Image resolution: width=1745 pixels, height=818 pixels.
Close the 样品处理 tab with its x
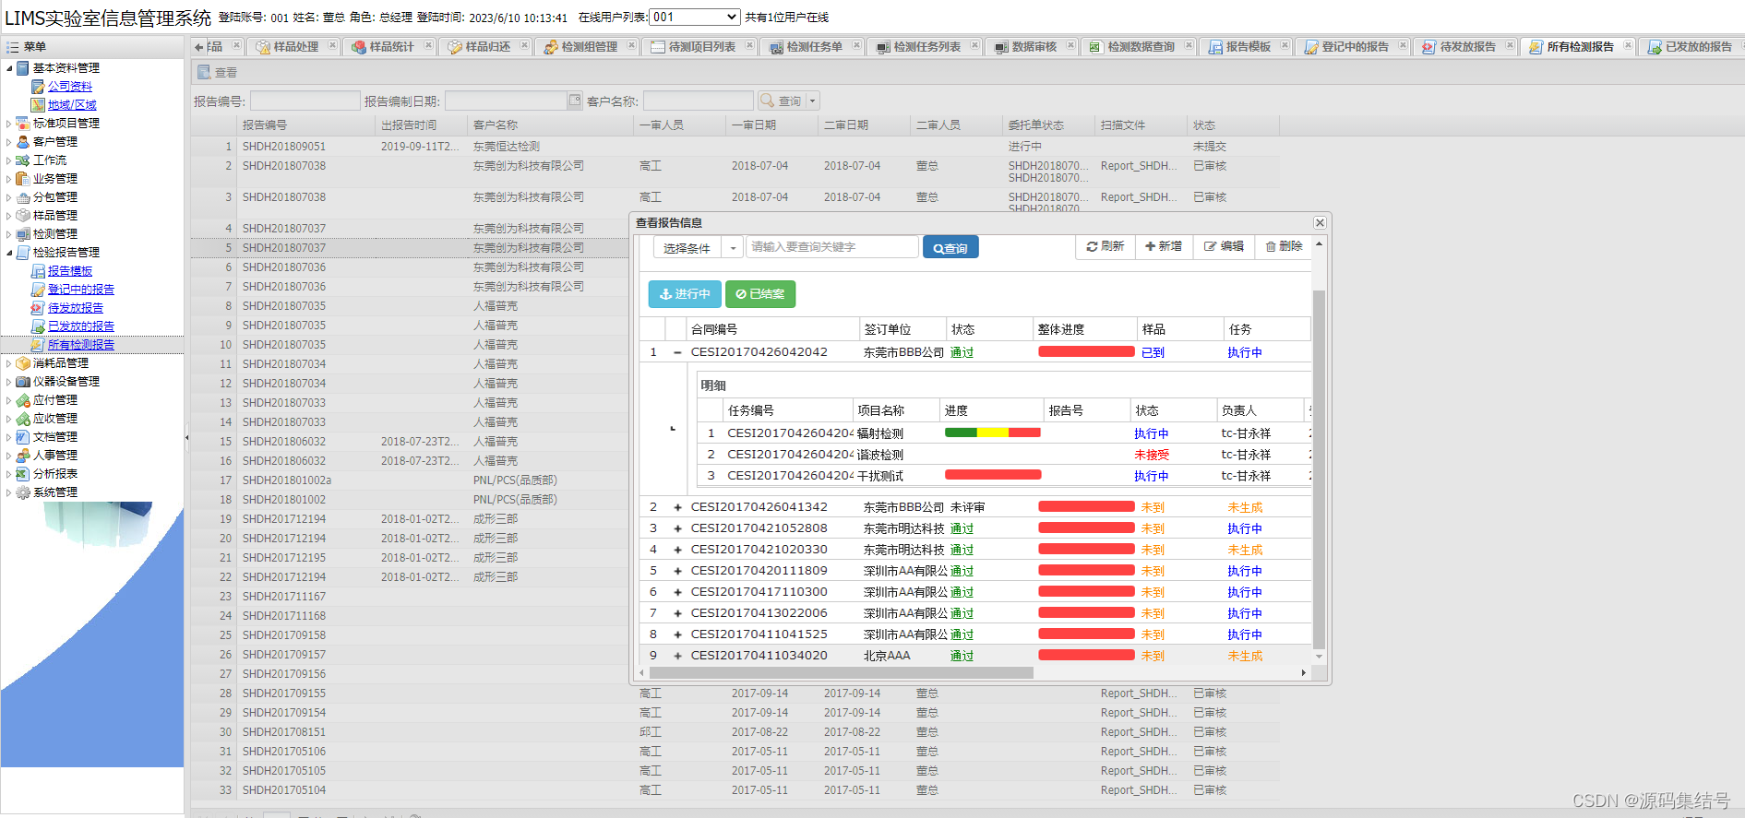[x=332, y=45]
